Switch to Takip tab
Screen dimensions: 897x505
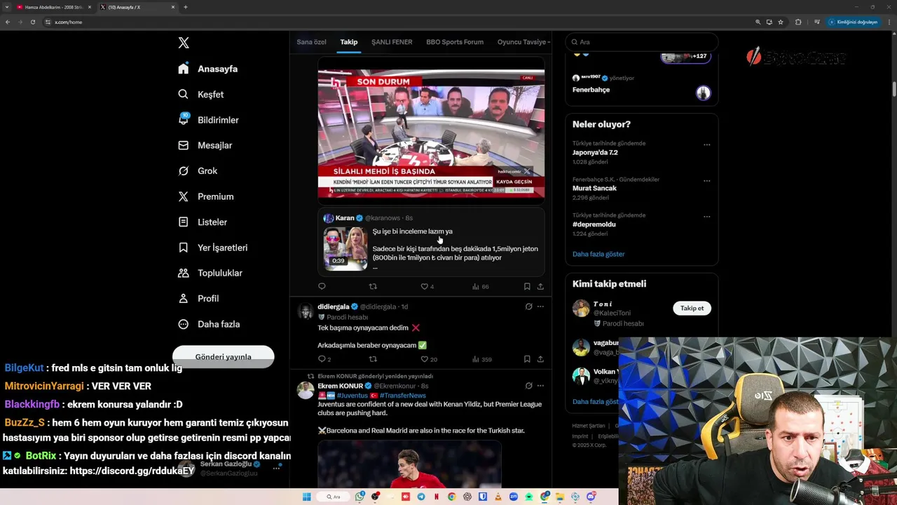(349, 42)
